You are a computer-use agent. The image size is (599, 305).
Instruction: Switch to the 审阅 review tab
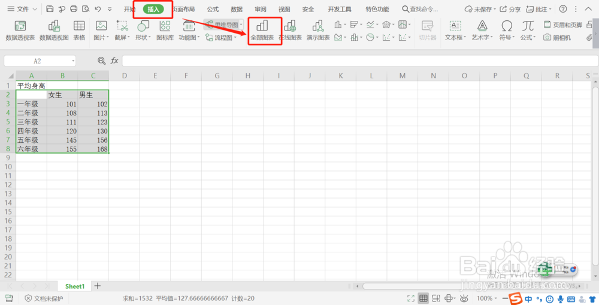(260, 9)
